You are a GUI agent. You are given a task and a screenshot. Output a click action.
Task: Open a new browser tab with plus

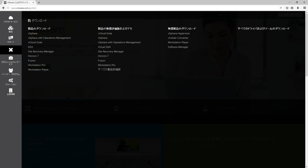point(39,2)
